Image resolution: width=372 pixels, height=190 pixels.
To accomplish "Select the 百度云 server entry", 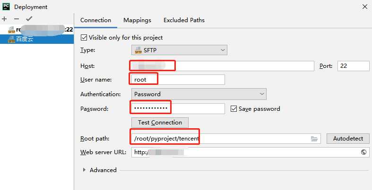I will [37, 39].
